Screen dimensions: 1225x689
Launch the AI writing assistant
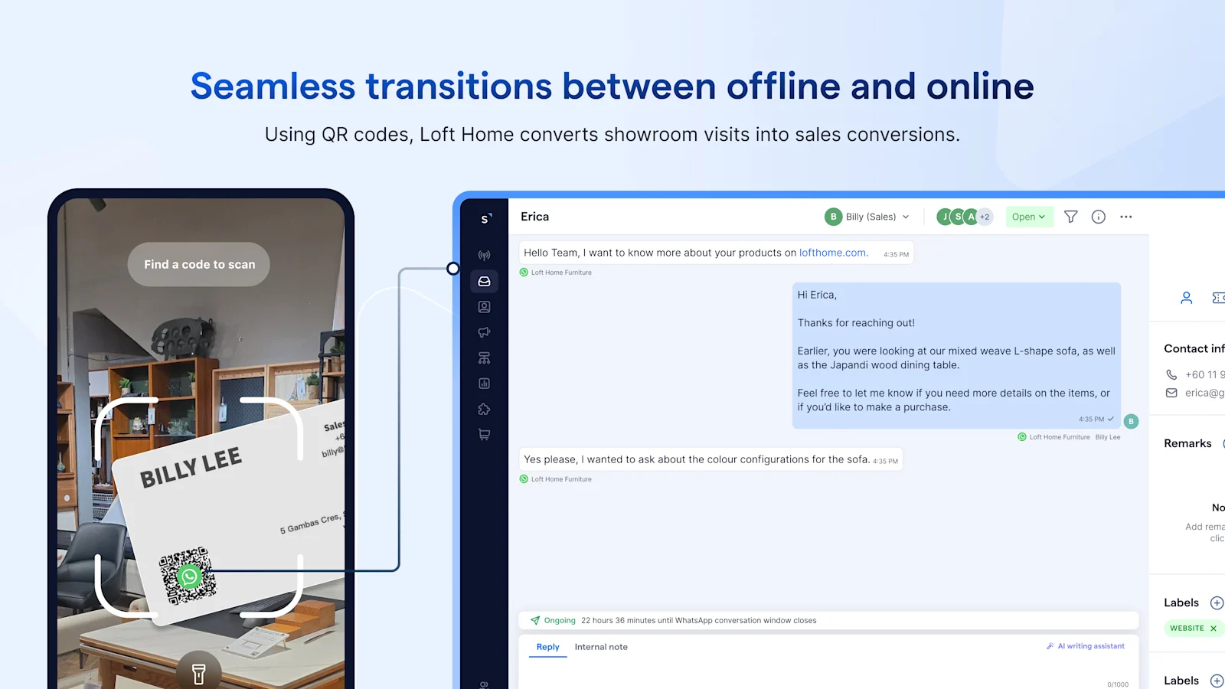[x=1085, y=645]
